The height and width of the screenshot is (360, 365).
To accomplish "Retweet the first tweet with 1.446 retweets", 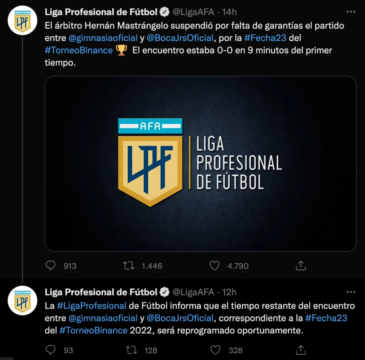I will coord(128,266).
